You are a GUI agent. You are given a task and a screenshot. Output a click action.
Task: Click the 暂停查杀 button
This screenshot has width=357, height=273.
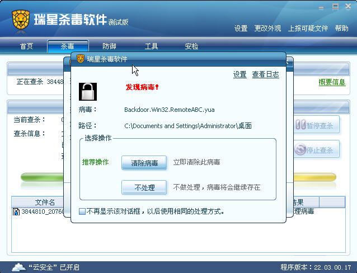coord(317,125)
